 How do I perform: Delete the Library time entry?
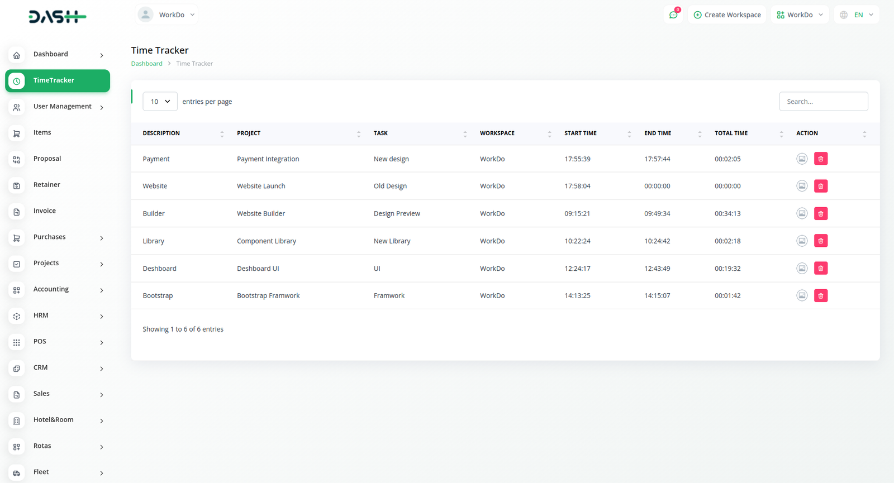point(820,241)
